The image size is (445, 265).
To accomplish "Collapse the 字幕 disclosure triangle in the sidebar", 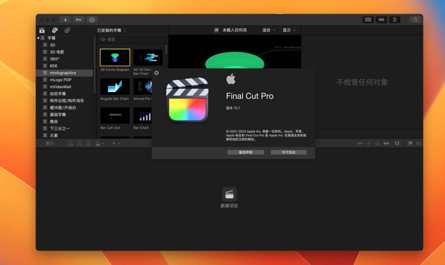I will click(x=39, y=38).
